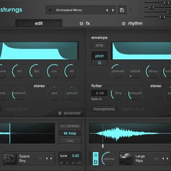This screenshot has height=171, width=171.
Task: Click the topmost macro slider handle
Action: pos(166,3)
